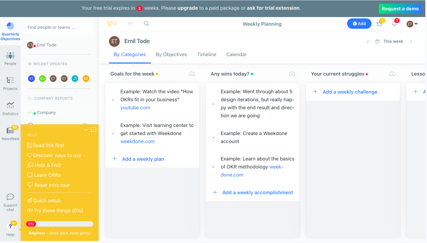Click the yellow people list icon in the top bar
Screen dimensions: 427x243
(112, 23)
